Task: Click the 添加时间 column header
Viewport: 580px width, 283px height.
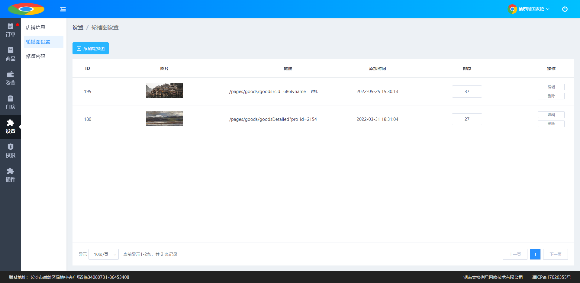Action: point(377,69)
